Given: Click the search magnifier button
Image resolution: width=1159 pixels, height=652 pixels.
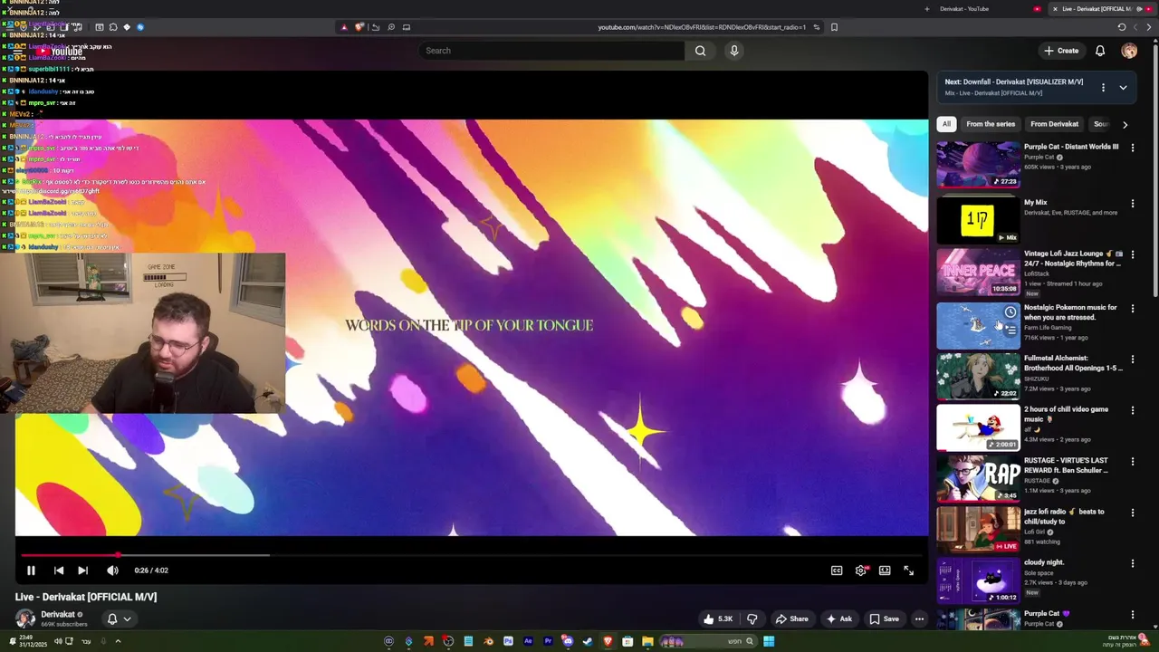Looking at the screenshot, I should 700,51.
